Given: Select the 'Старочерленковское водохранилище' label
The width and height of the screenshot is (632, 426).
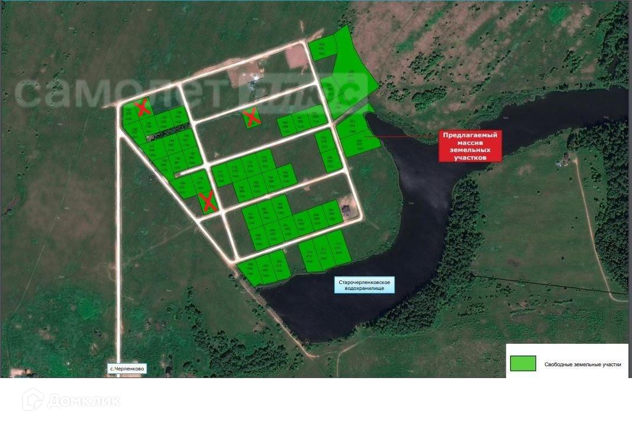Looking at the screenshot, I should (x=364, y=285).
